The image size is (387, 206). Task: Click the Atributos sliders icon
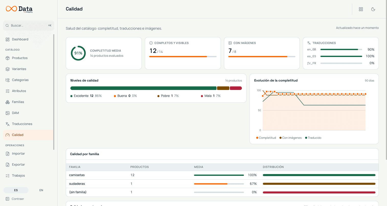pos(7,91)
